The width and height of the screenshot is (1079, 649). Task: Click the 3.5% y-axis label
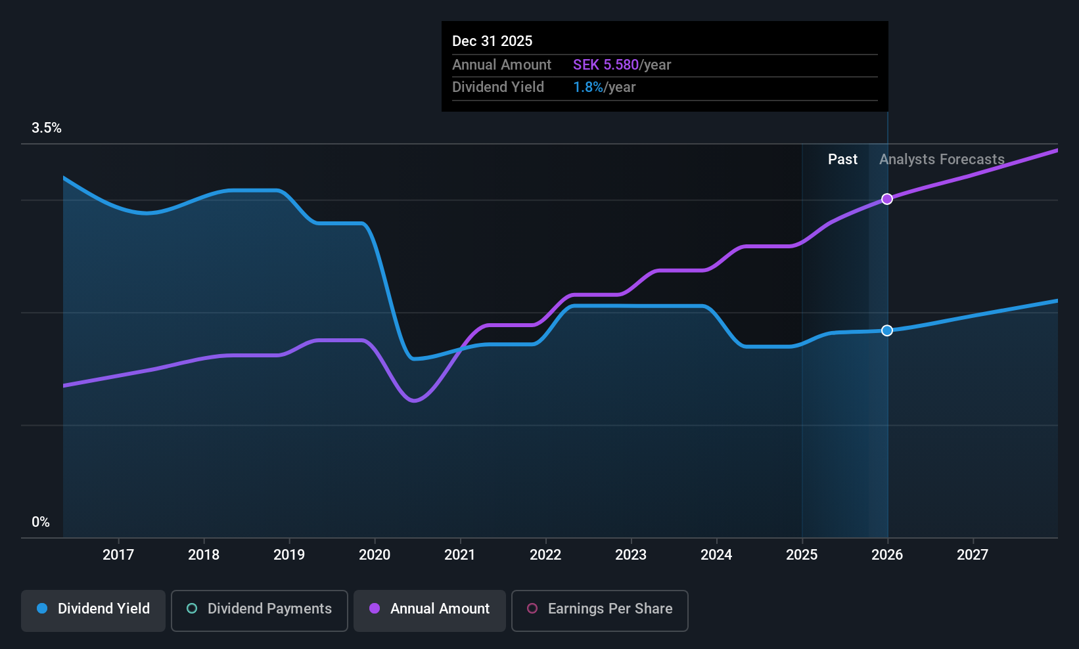[47, 128]
